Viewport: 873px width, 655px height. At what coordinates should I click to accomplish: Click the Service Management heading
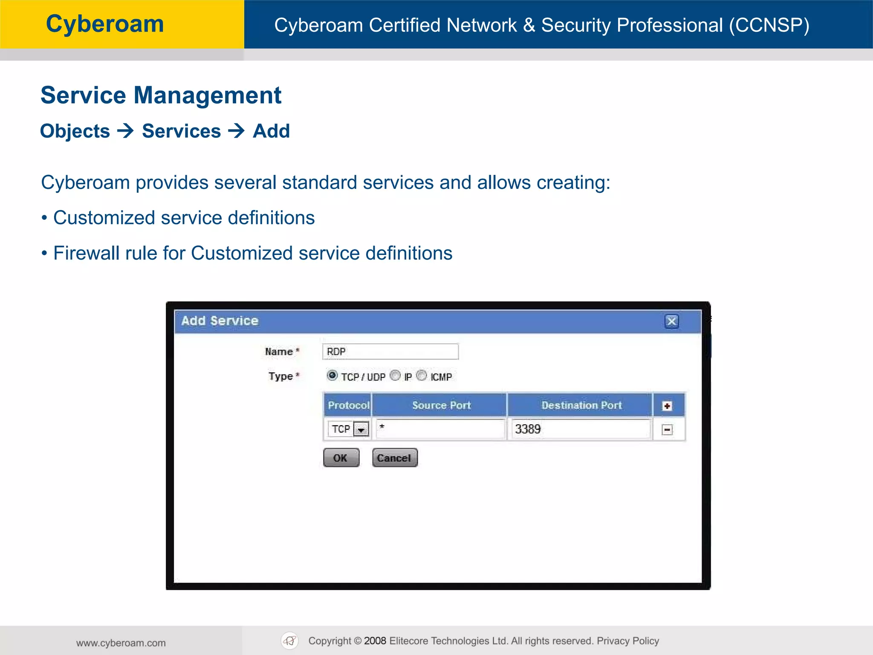point(161,95)
